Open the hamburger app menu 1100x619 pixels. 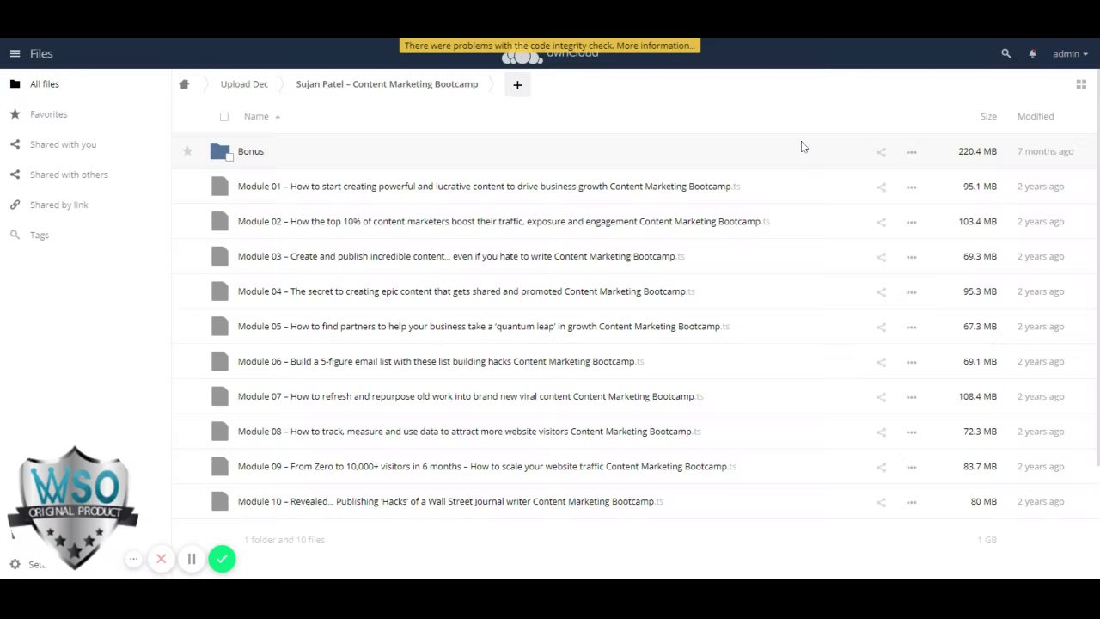15,53
